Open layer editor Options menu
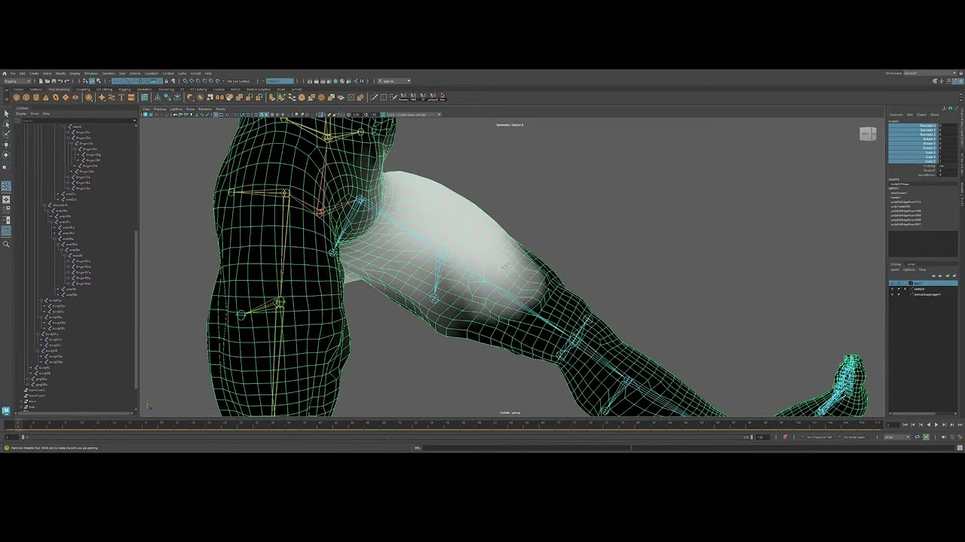This screenshot has height=542, width=965. tap(909, 269)
